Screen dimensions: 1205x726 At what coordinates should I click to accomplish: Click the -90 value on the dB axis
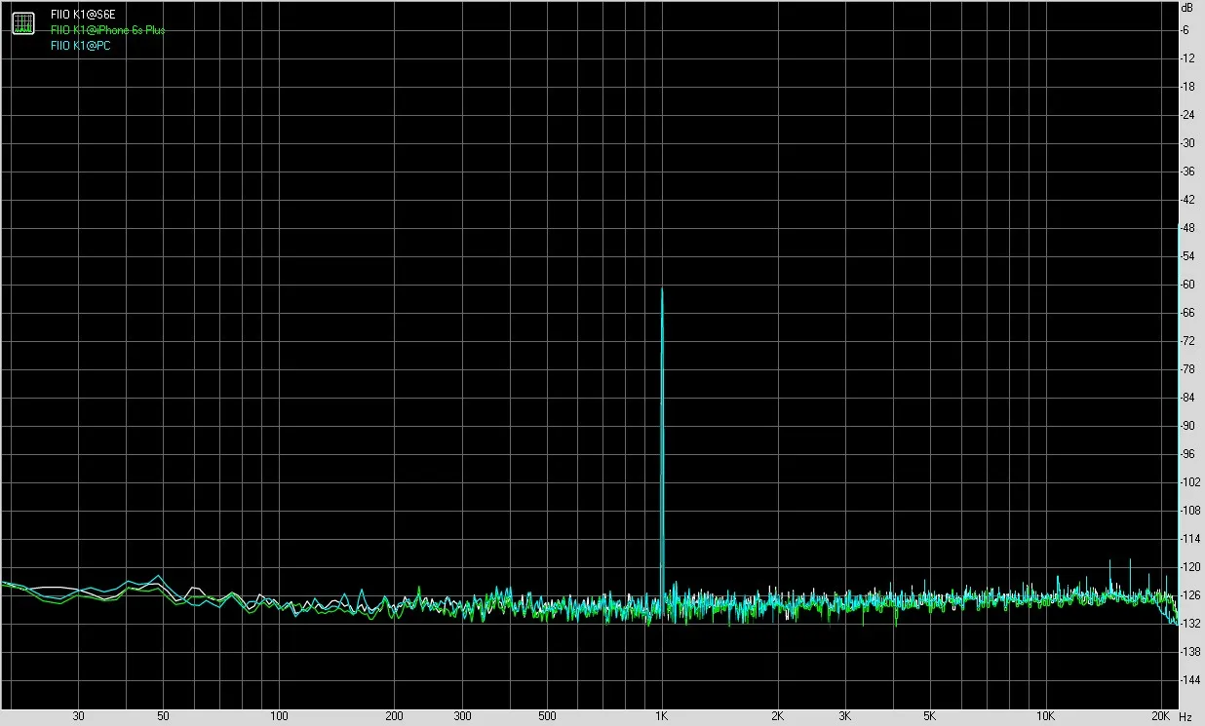[x=1187, y=426]
